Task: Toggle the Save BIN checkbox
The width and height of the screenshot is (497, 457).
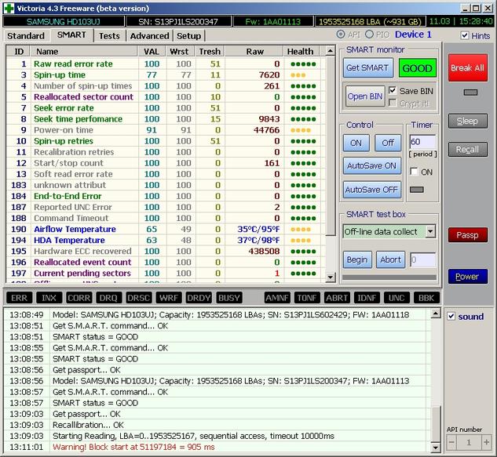Action: 393,90
